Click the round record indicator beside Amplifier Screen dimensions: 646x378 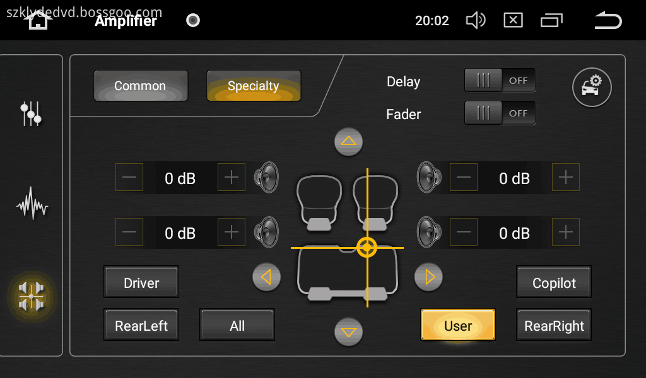pos(193,20)
